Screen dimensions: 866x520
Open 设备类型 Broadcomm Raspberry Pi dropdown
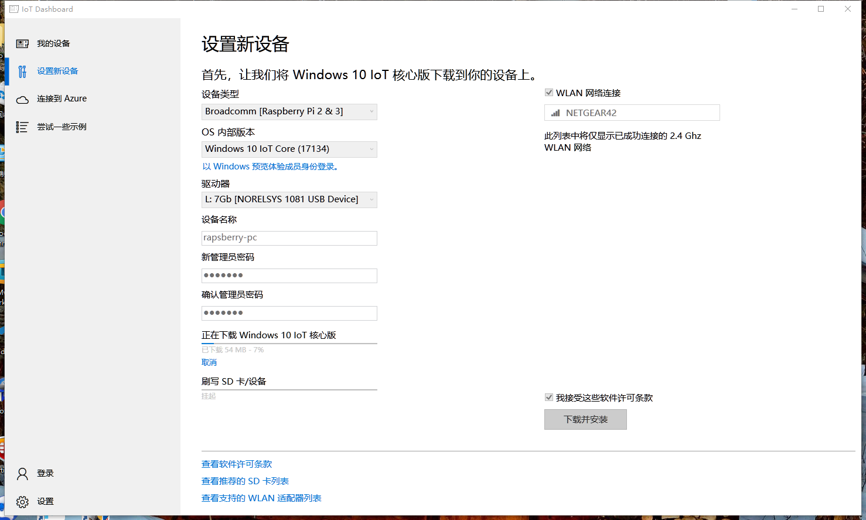tap(289, 111)
